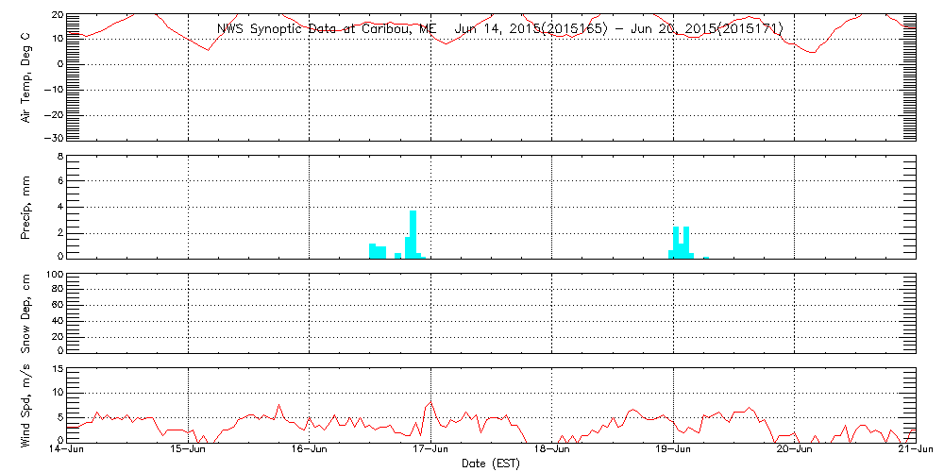Click the wind speed peak at 17-Jun
This screenshot has width=944, height=472.
tap(431, 403)
